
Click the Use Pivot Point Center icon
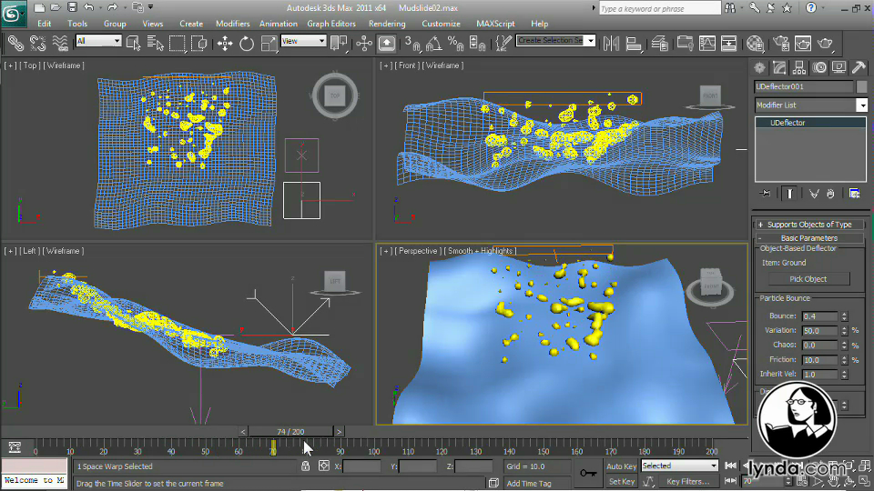[339, 43]
